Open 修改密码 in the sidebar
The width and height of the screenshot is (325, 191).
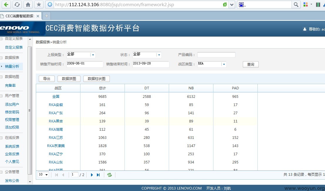pyautogui.click(x=12, y=112)
